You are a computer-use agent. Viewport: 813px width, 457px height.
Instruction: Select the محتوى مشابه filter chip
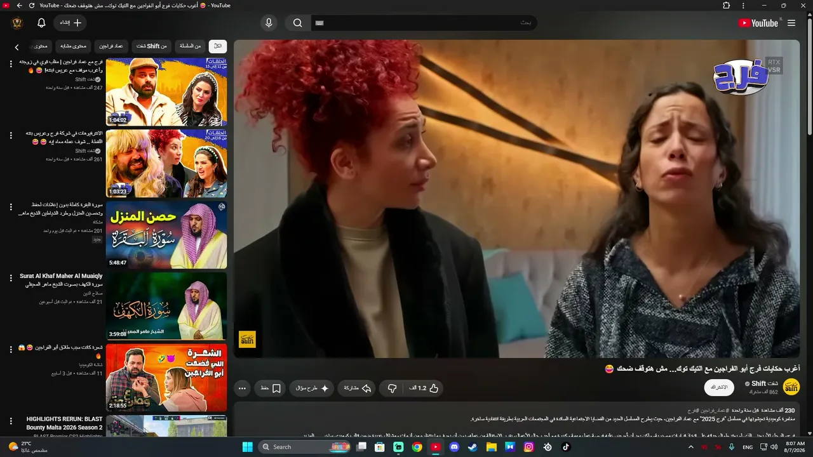click(x=74, y=46)
